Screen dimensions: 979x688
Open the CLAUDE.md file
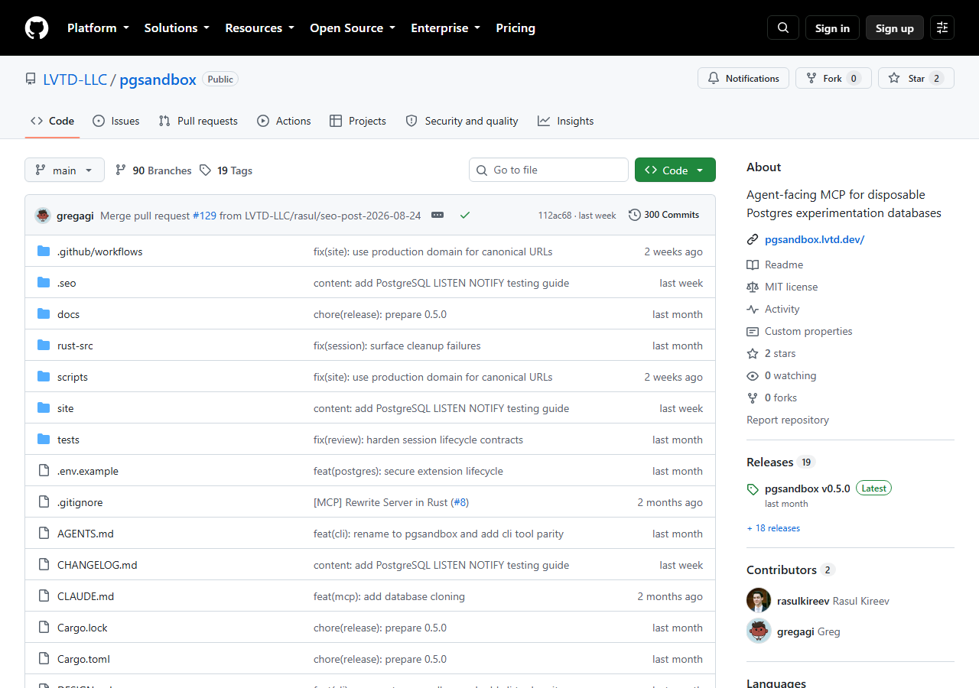86,596
